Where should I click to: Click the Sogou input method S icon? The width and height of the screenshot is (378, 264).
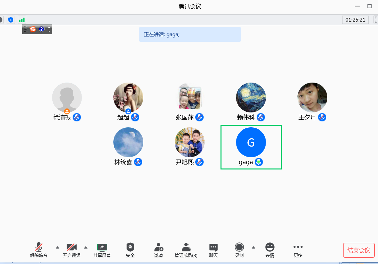click(33, 29)
